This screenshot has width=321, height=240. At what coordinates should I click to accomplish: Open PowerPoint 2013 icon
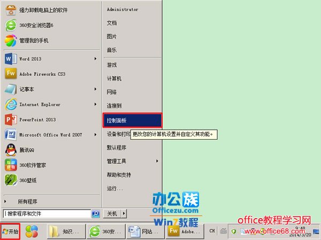pos(11,119)
